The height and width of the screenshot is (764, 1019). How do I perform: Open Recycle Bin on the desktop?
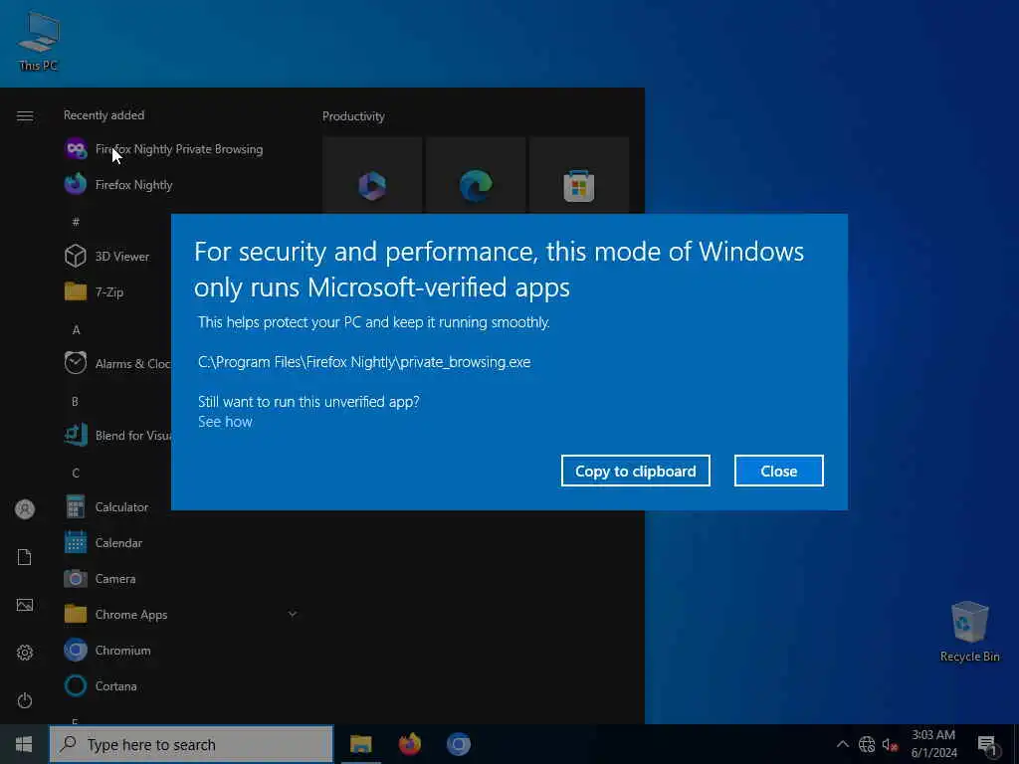969,632
